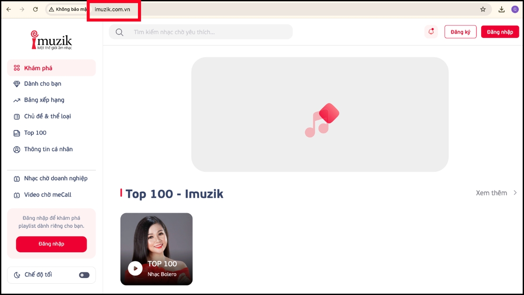
Task: Click the browser back arrow
Action: 8,9
